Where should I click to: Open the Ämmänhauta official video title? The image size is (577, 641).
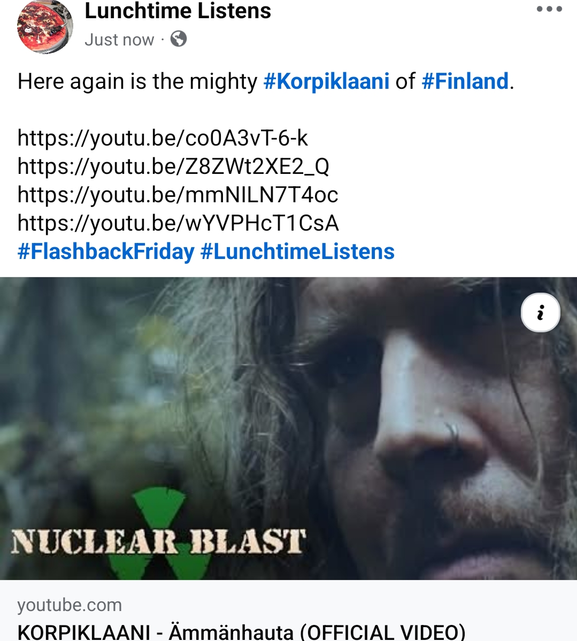coord(241,631)
